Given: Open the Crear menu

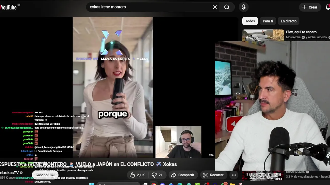Looking at the screenshot, I should (309, 7).
